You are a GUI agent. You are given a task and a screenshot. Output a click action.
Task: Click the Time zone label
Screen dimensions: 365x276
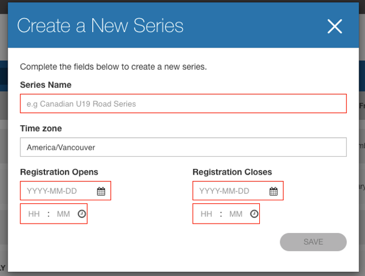41,128
